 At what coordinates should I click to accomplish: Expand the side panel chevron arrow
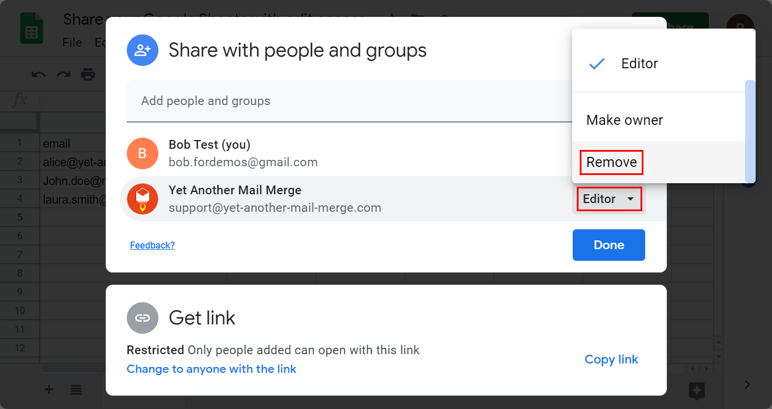[747, 384]
